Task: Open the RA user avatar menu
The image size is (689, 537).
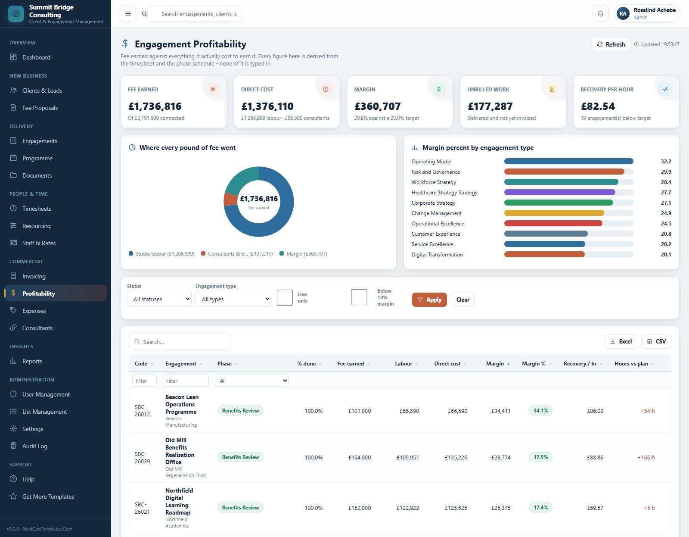Action: (623, 14)
